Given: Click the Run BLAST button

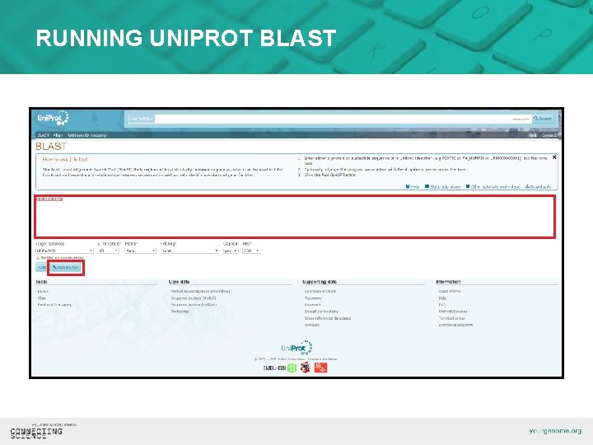Looking at the screenshot, I should (x=66, y=267).
